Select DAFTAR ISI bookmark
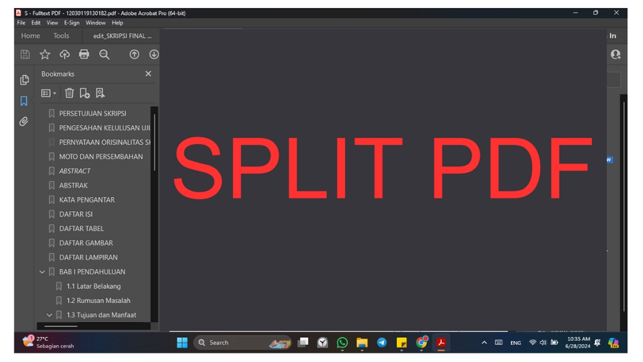This screenshot has height=362, width=643. point(76,214)
